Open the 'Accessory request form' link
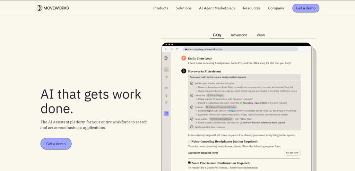This screenshot has width=355, height=171. (256, 103)
